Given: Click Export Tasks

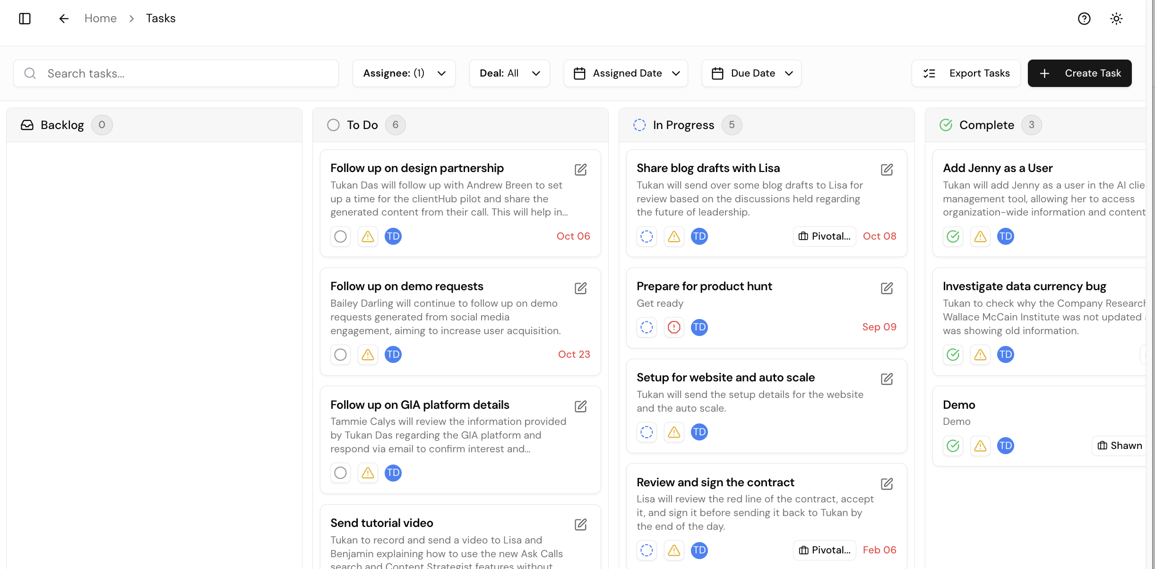Looking at the screenshot, I should coord(966,73).
